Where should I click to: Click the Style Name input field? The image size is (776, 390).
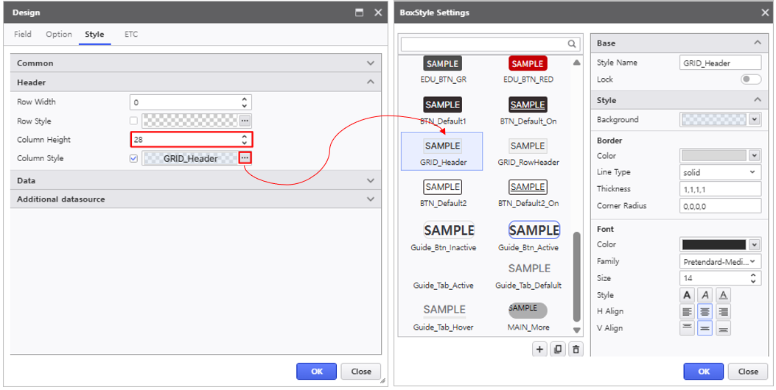(x=721, y=63)
